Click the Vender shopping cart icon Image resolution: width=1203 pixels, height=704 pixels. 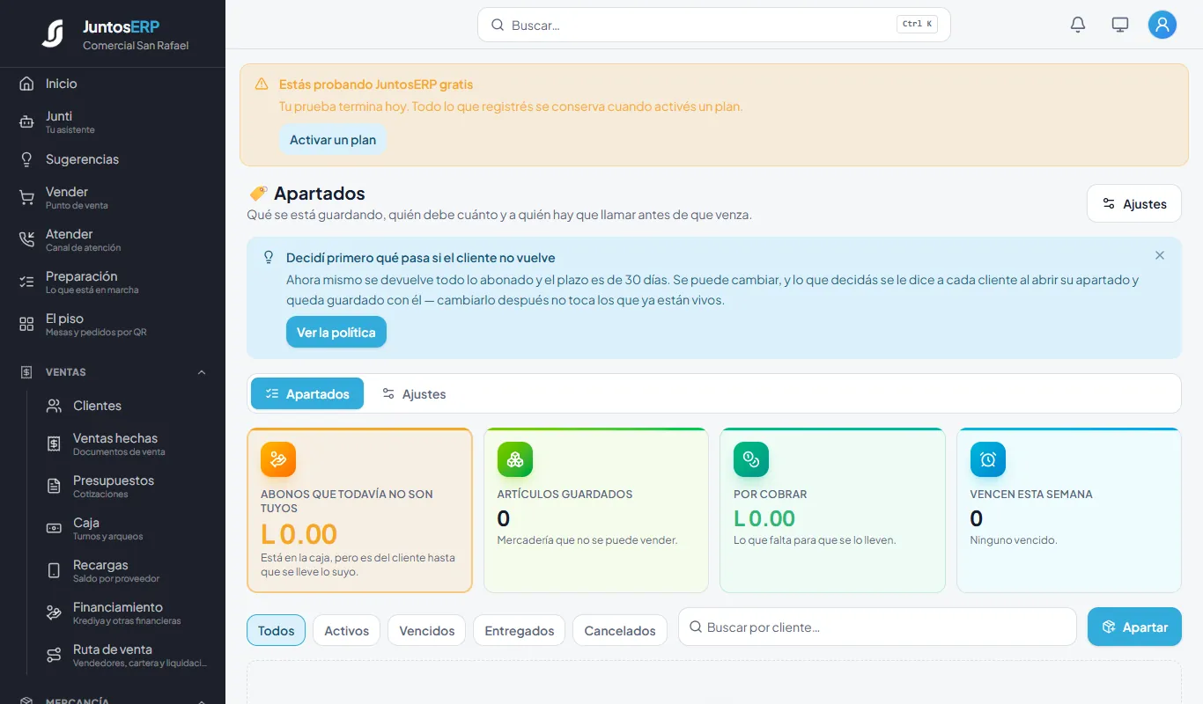(x=26, y=198)
